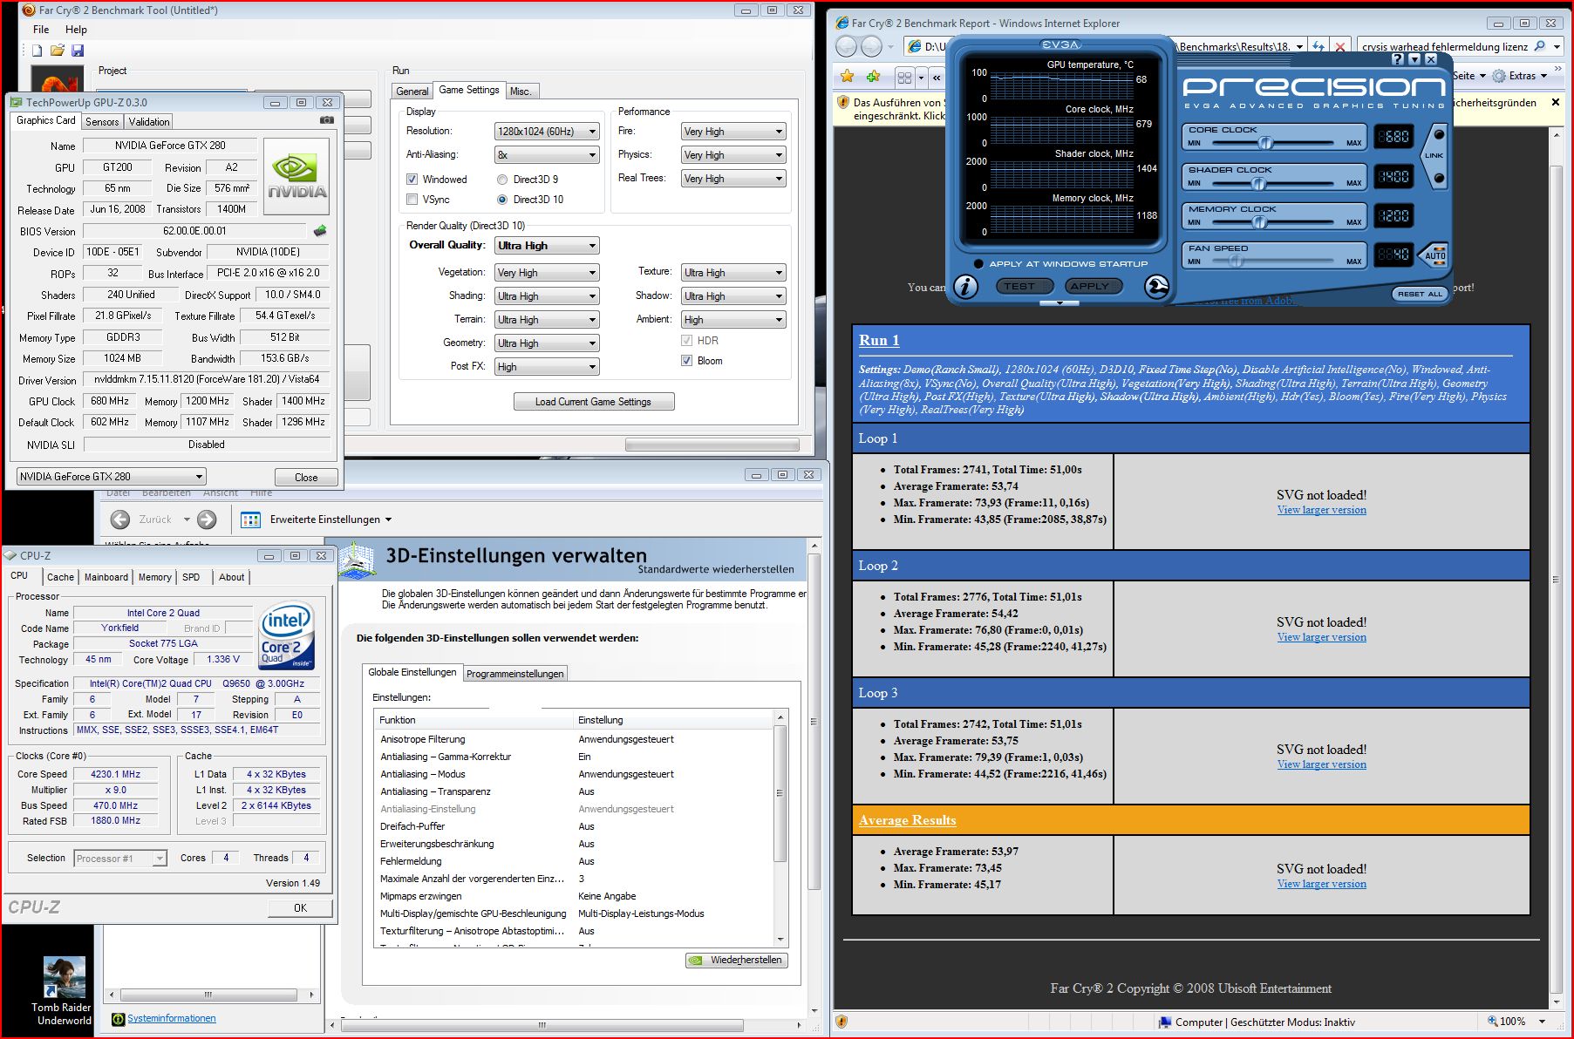Image resolution: width=1574 pixels, height=1039 pixels.
Task: Click the New project icon in the Benchmark Tool
Action: [37, 51]
